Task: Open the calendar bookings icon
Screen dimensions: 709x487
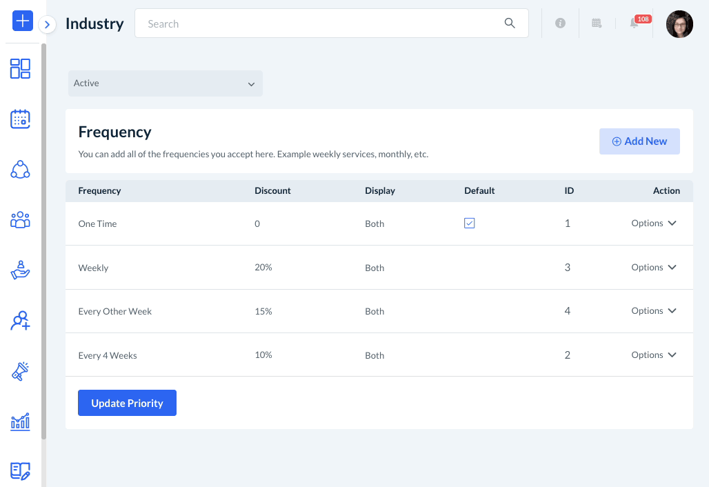Action: pos(20,119)
